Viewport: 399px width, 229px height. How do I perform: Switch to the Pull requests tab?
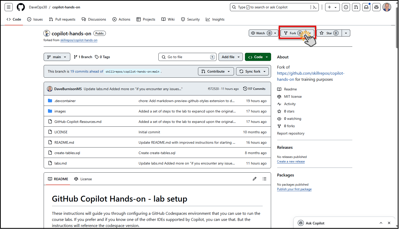coord(62,19)
